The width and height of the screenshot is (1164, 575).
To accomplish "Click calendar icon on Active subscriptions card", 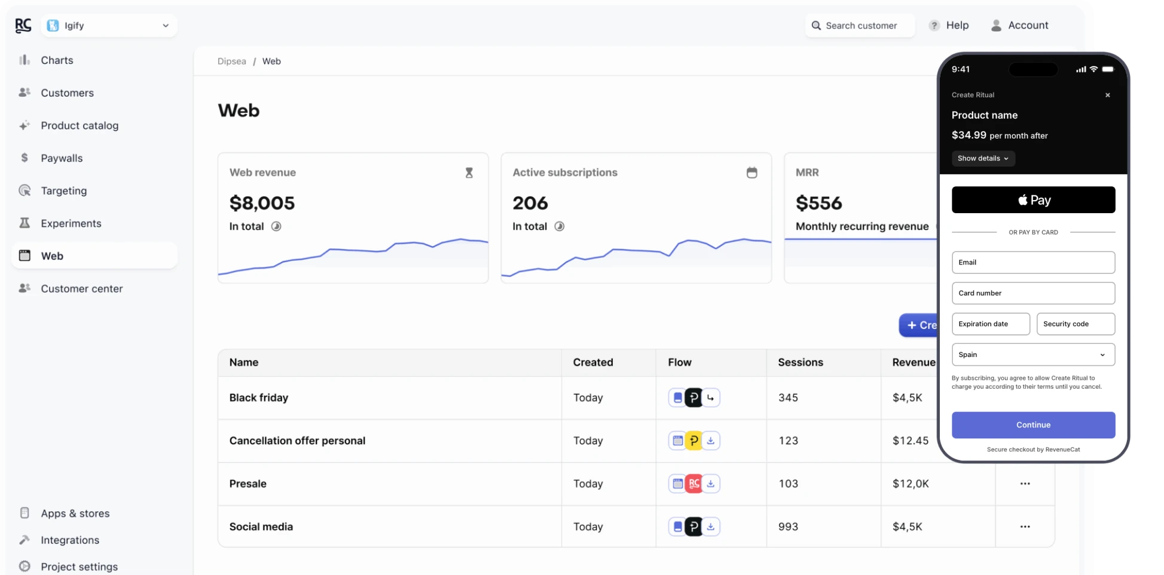I will [752, 173].
